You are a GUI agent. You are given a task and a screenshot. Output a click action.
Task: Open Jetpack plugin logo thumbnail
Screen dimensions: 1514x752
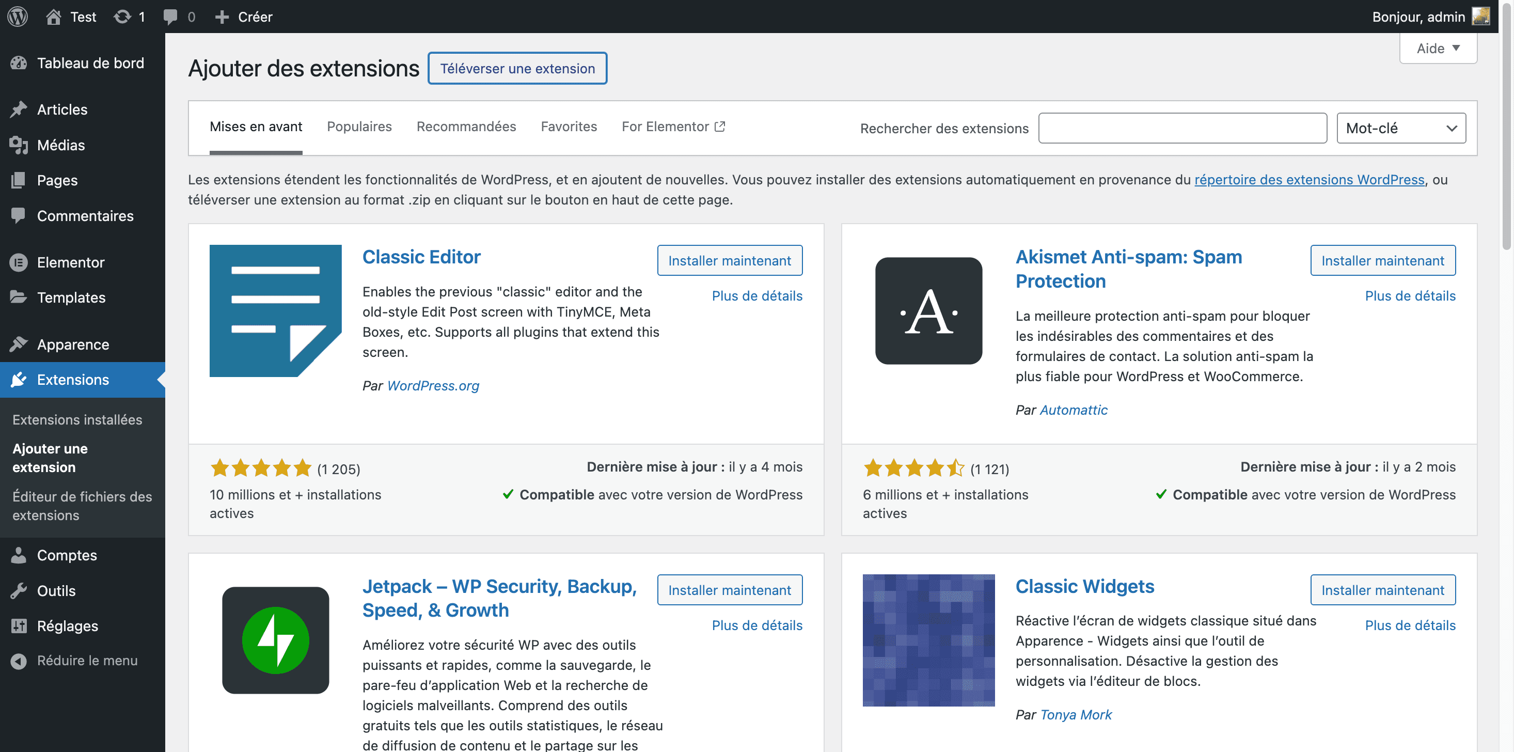[276, 640]
